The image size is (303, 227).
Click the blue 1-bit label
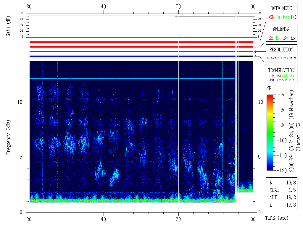point(291,58)
